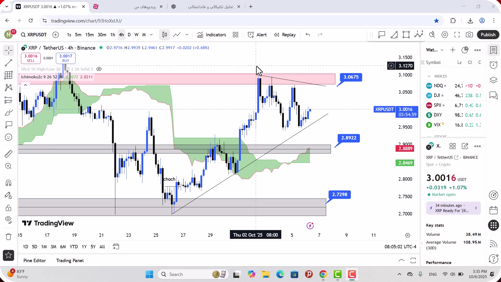501x282 pixels.
Task: Open the go-to-date calendar icon
Action: point(116,247)
